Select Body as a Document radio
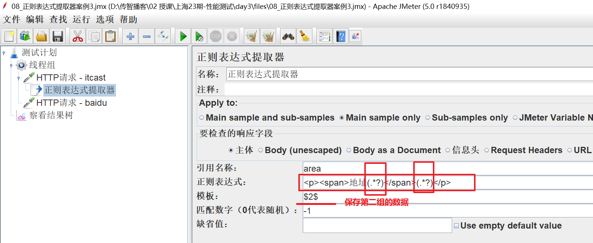 pos(349,150)
